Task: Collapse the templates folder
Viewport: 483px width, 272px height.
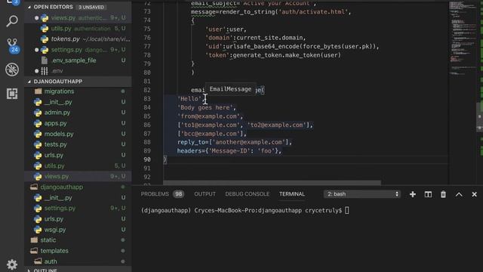Action: click(78, 251)
